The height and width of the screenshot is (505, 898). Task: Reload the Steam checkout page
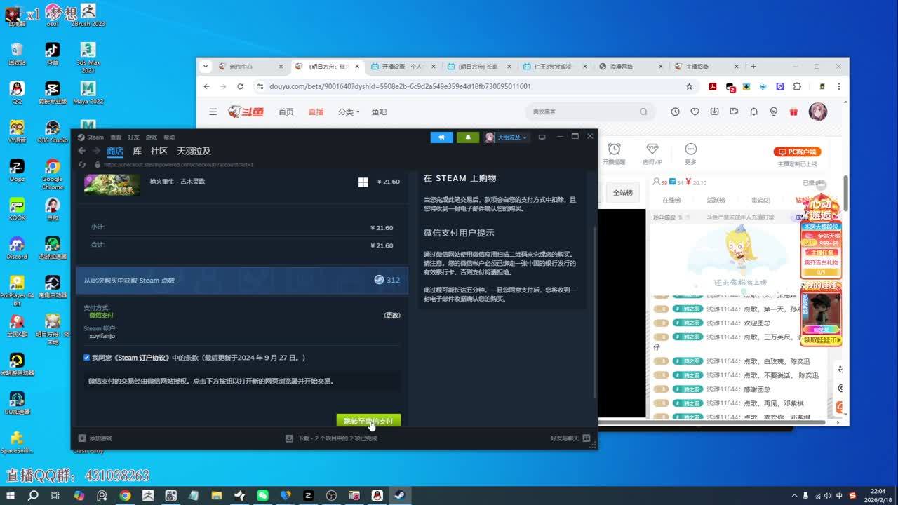82,164
